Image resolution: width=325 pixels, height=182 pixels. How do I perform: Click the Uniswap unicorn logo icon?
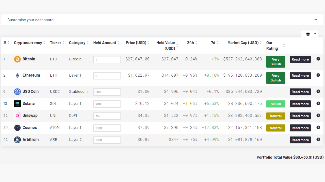17,116
